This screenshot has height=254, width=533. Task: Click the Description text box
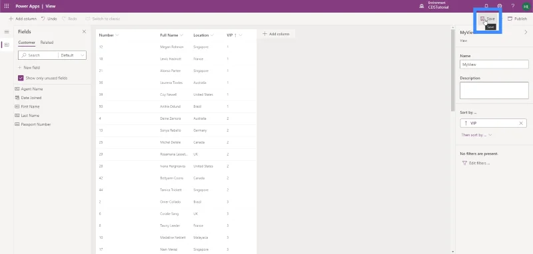tap(494, 90)
